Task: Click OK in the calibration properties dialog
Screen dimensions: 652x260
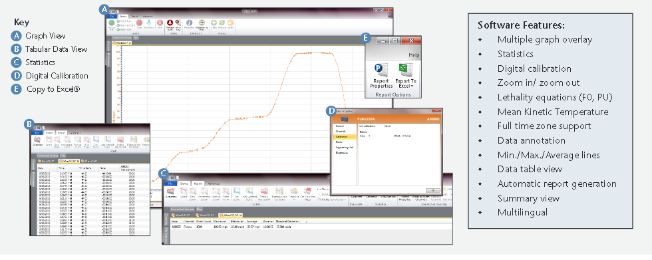Action: pyautogui.click(x=433, y=190)
